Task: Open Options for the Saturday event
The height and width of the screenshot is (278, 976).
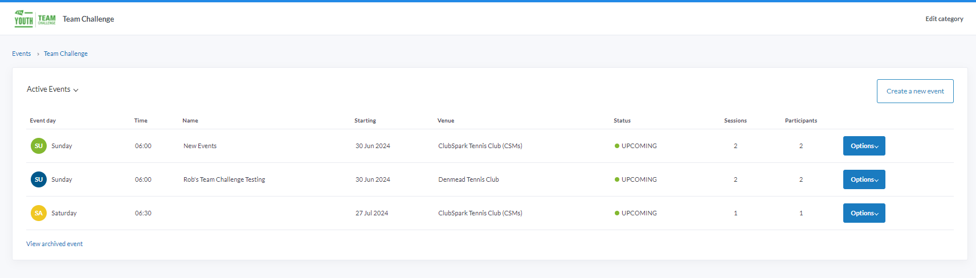Action: click(864, 213)
